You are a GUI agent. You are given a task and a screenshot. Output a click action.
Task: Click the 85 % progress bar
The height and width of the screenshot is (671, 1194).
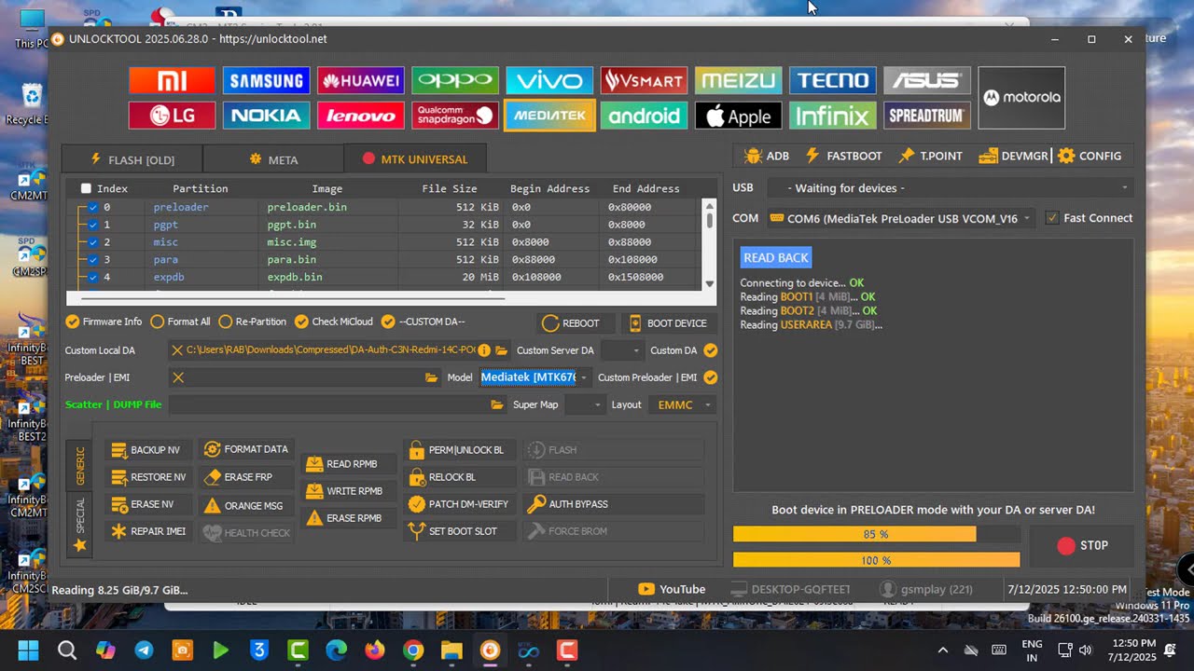(876, 534)
